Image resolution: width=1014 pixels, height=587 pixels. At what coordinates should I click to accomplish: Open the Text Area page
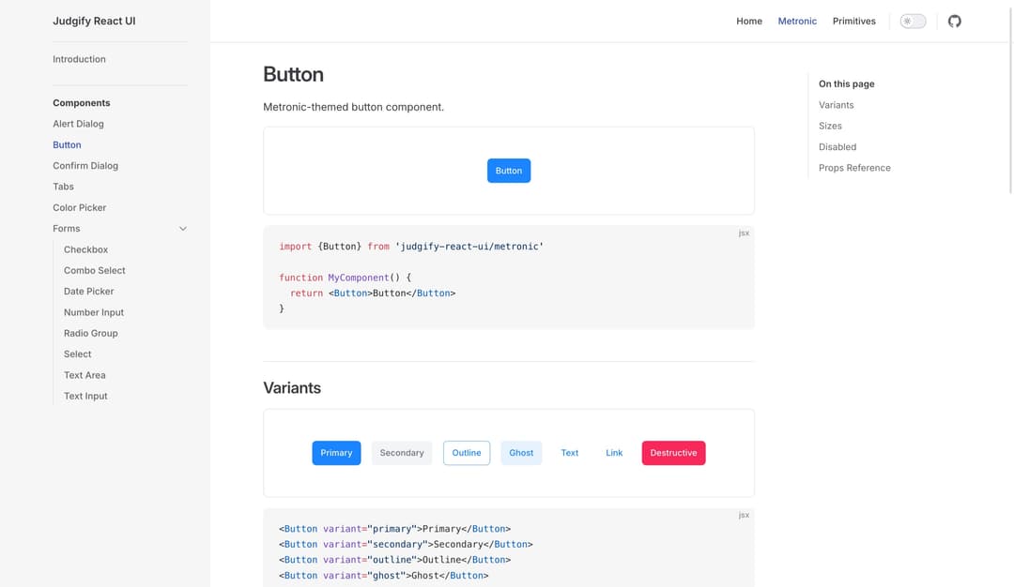pyautogui.click(x=84, y=375)
